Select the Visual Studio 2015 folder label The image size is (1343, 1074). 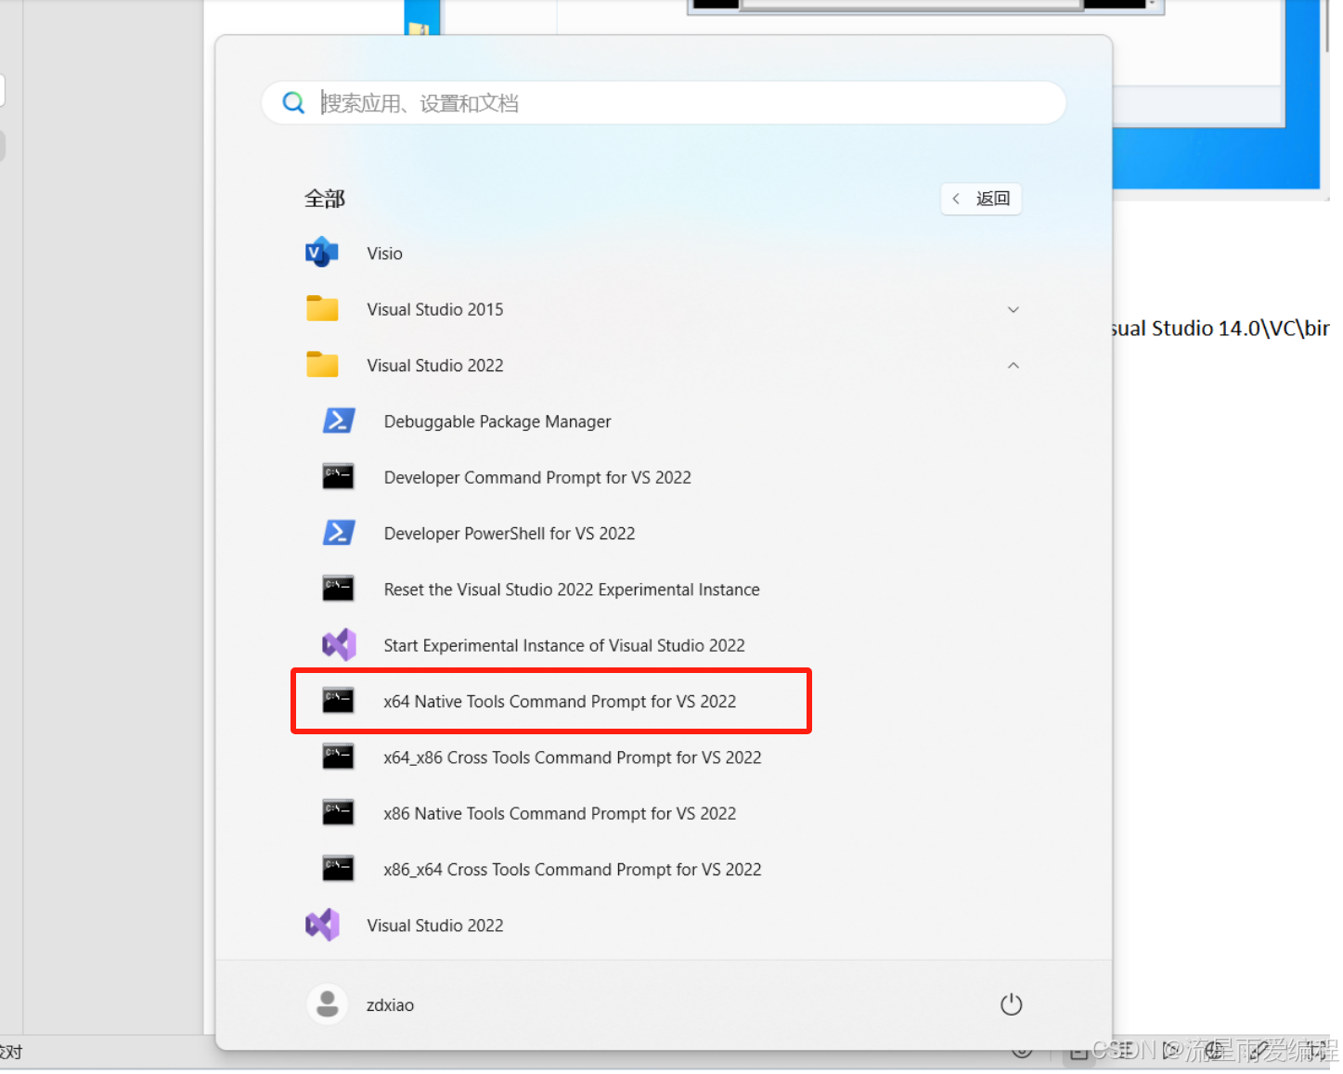pos(434,309)
